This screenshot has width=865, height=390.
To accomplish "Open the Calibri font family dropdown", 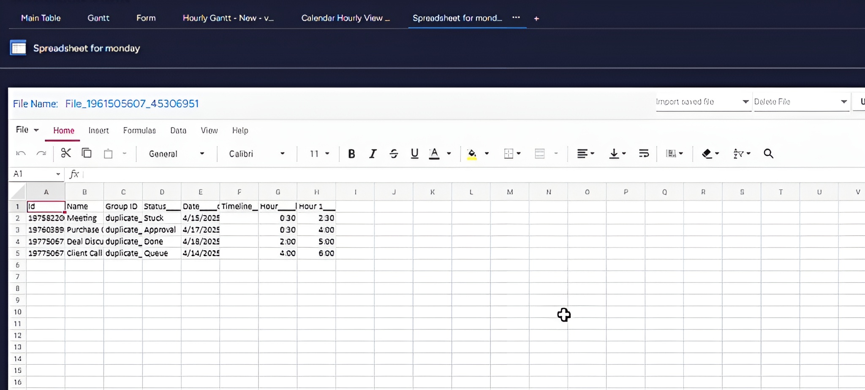I will pyautogui.click(x=256, y=154).
